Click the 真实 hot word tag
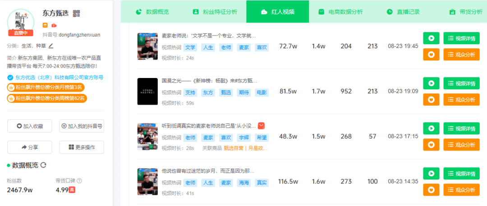This screenshot has width=487, height=206. 262,183
